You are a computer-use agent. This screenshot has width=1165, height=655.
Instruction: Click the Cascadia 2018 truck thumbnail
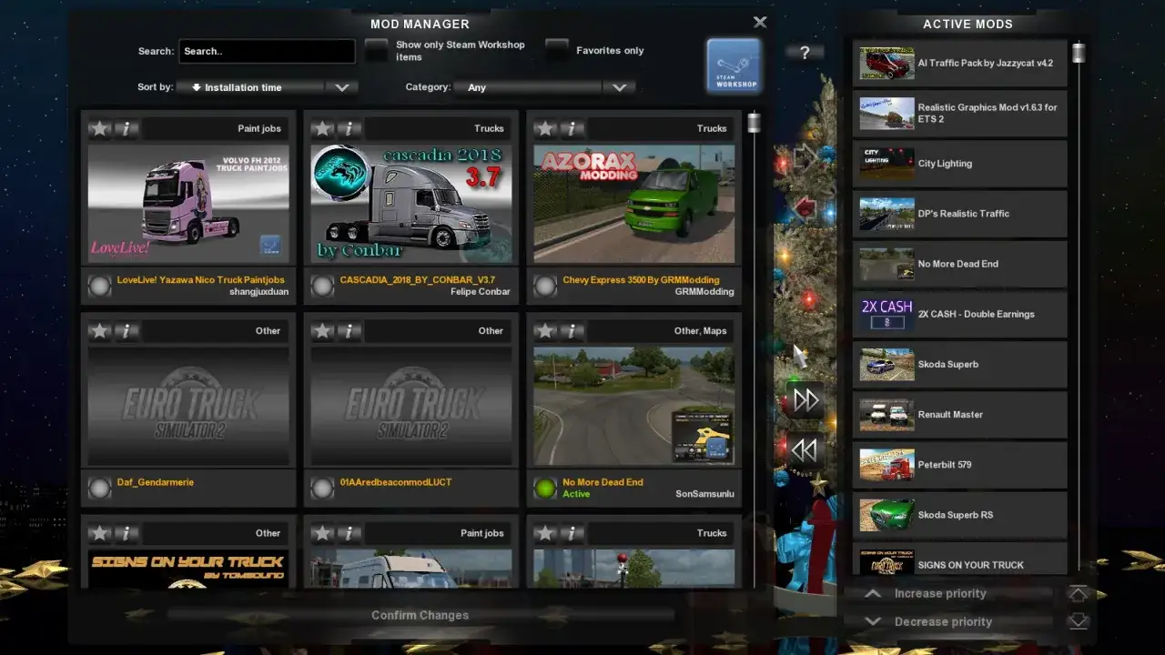(x=411, y=204)
